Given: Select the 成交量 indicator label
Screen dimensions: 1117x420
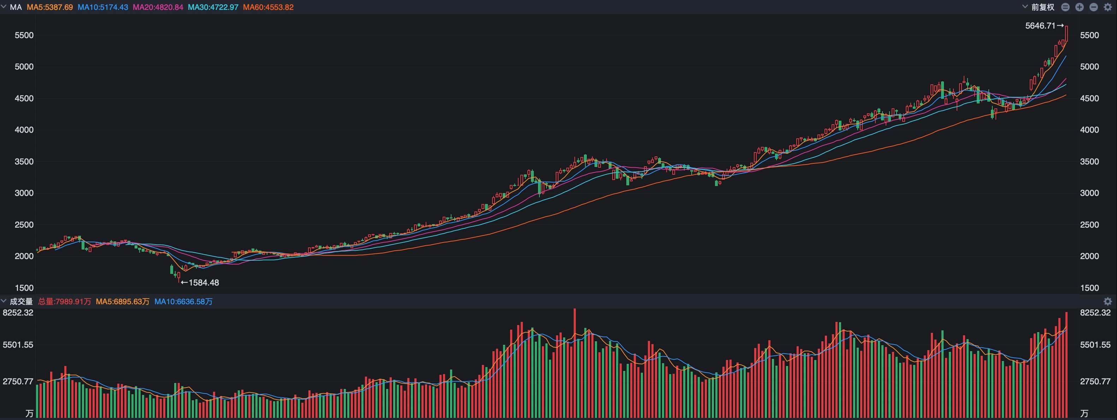Looking at the screenshot, I should 21,301.
